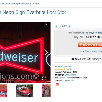The width and height of the screenshot is (102, 102).
Task: Go to previous lot with left arrow
Action: tap(56, 26)
